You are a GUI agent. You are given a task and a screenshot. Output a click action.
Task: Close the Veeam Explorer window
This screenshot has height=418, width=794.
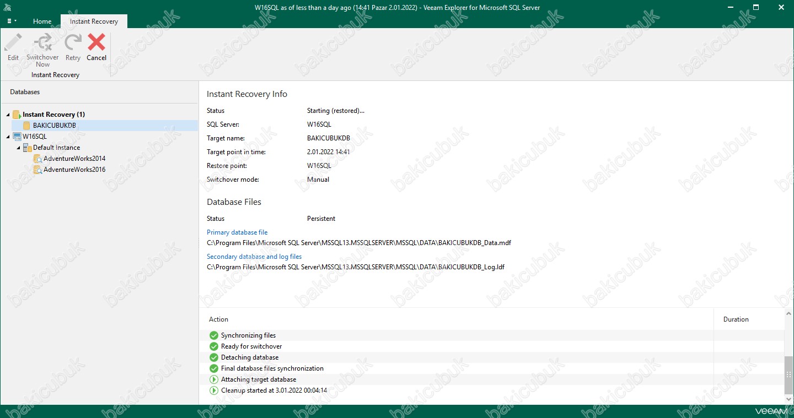point(781,7)
